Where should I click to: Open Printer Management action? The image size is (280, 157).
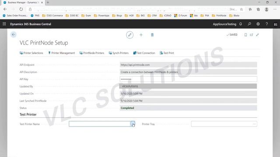(61, 53)
